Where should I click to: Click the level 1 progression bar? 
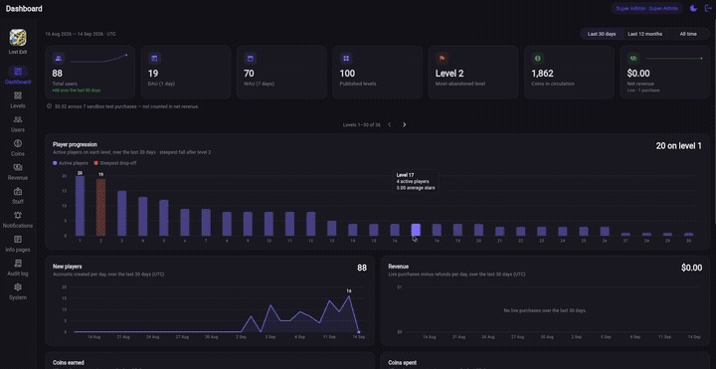coord(80,206)
